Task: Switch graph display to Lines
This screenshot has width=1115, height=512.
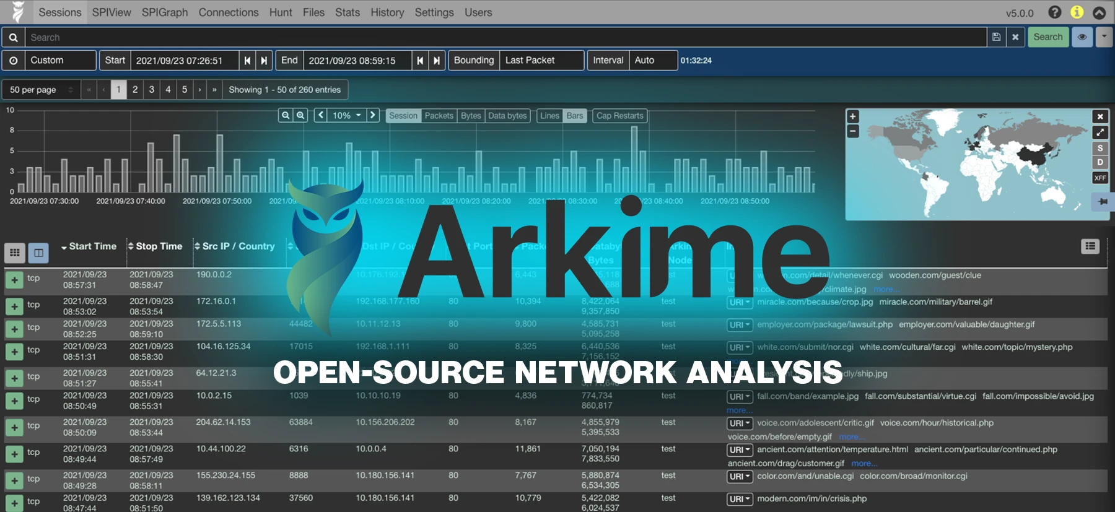Action: (x=549, y=116)
